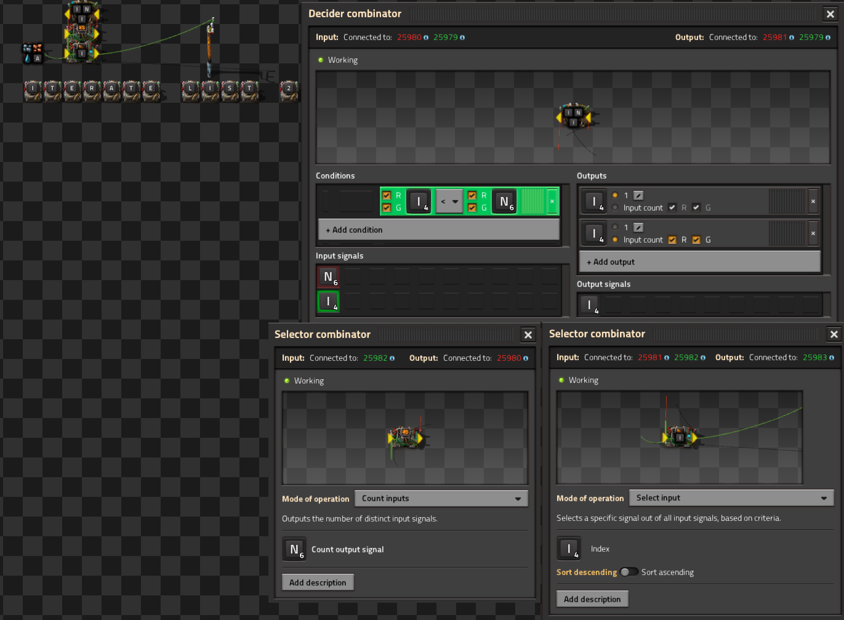Add description in the Select input Selector window
This screenshot has width=844, height=620.
[x=592, y=599]
